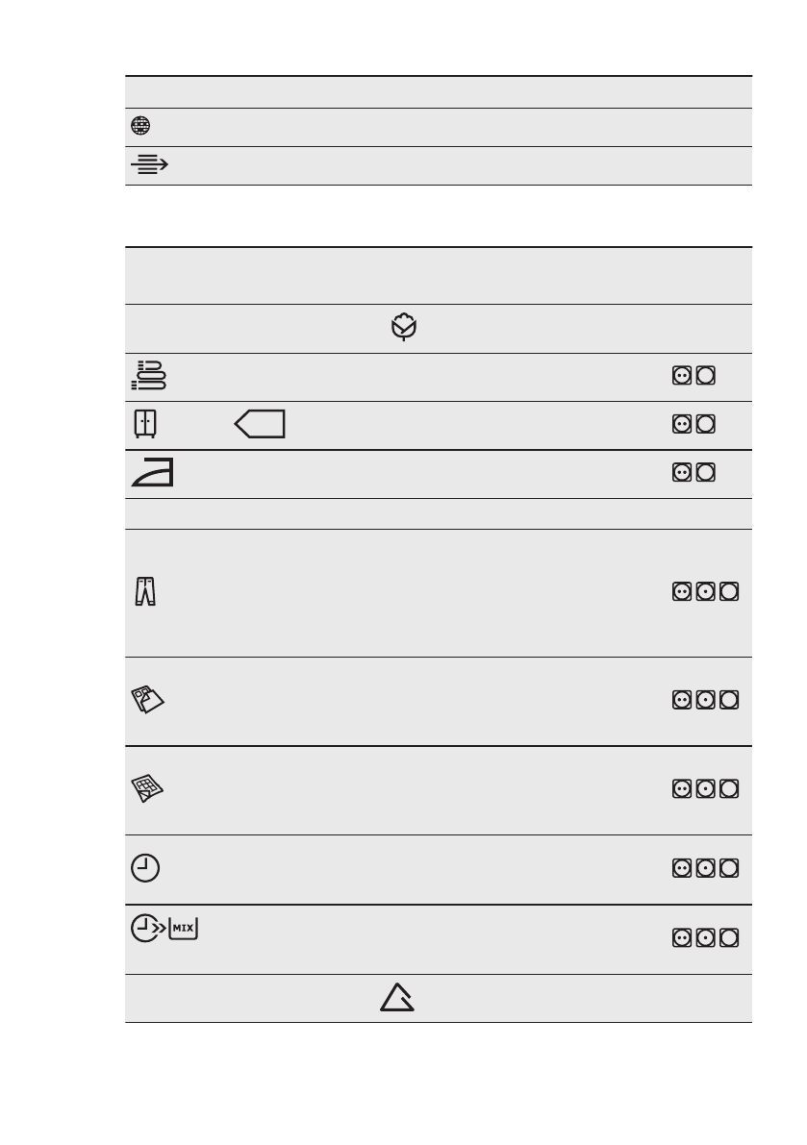Click the one-dot dryer symbol in the shirts row
This screenshot has height=1145, width=807.
click(707, 701)
